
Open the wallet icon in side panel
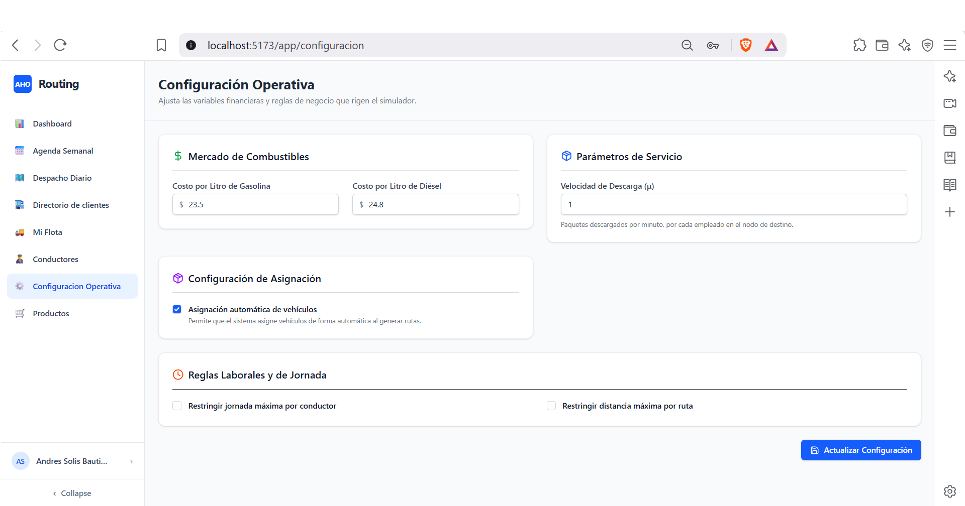(x=950, y=131)
